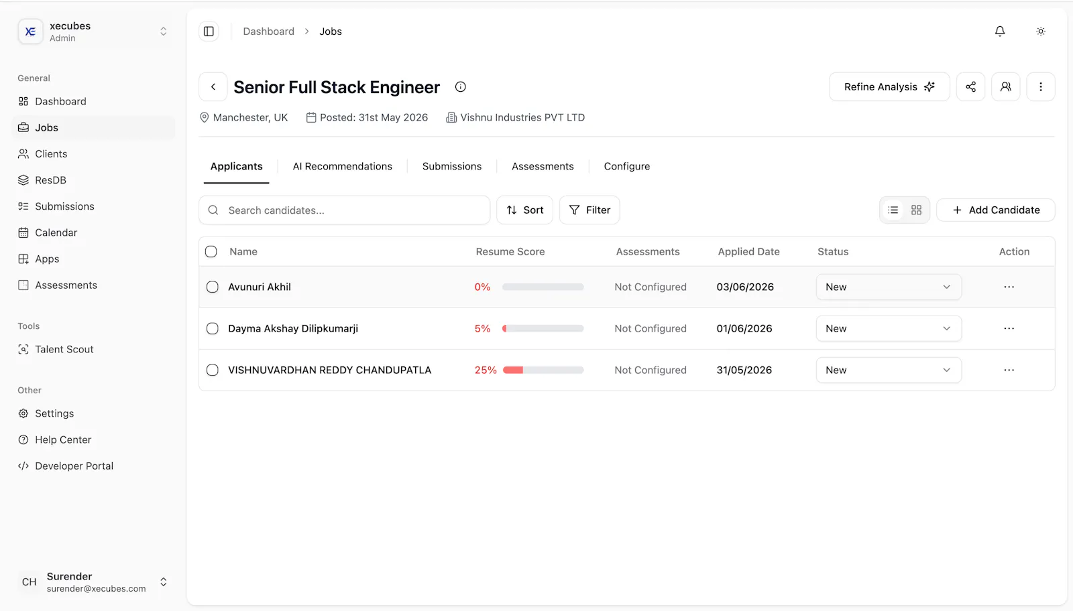Viewport: 1073px width, 611px height.
Task: Switch to the Applicants tab
Action: (237, 166)
